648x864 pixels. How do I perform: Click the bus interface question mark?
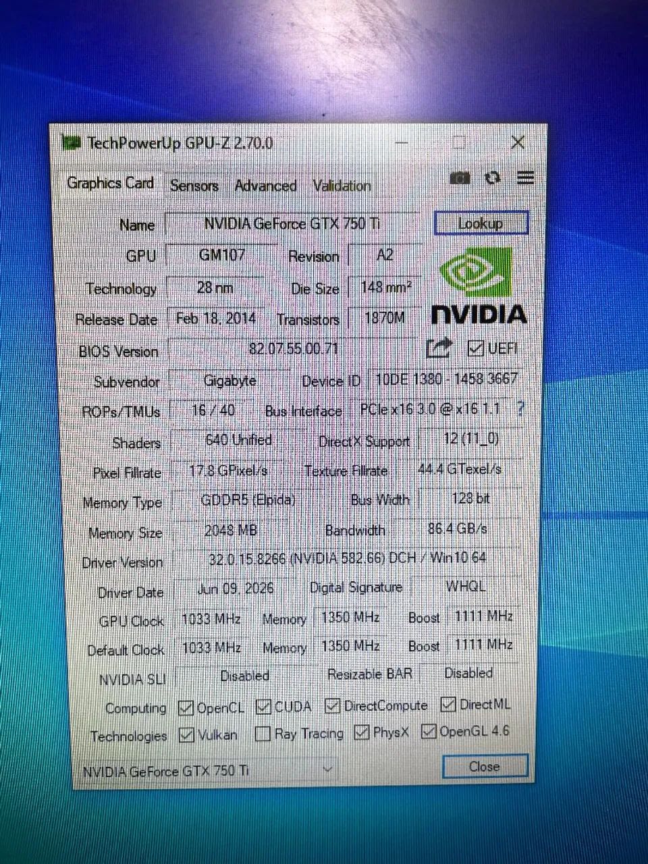(x=520, y=408)
